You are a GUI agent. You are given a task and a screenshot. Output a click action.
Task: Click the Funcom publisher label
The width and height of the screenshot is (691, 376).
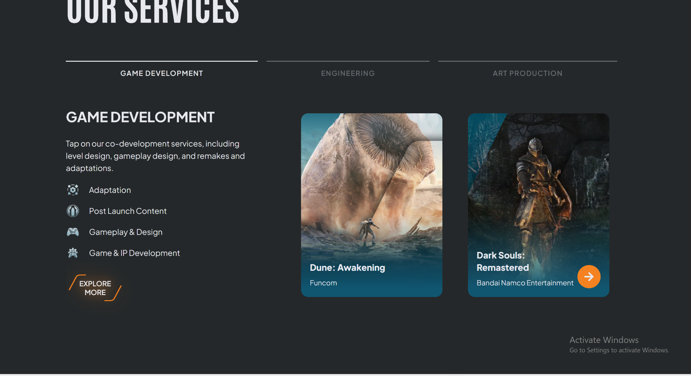tap(323, 283)
